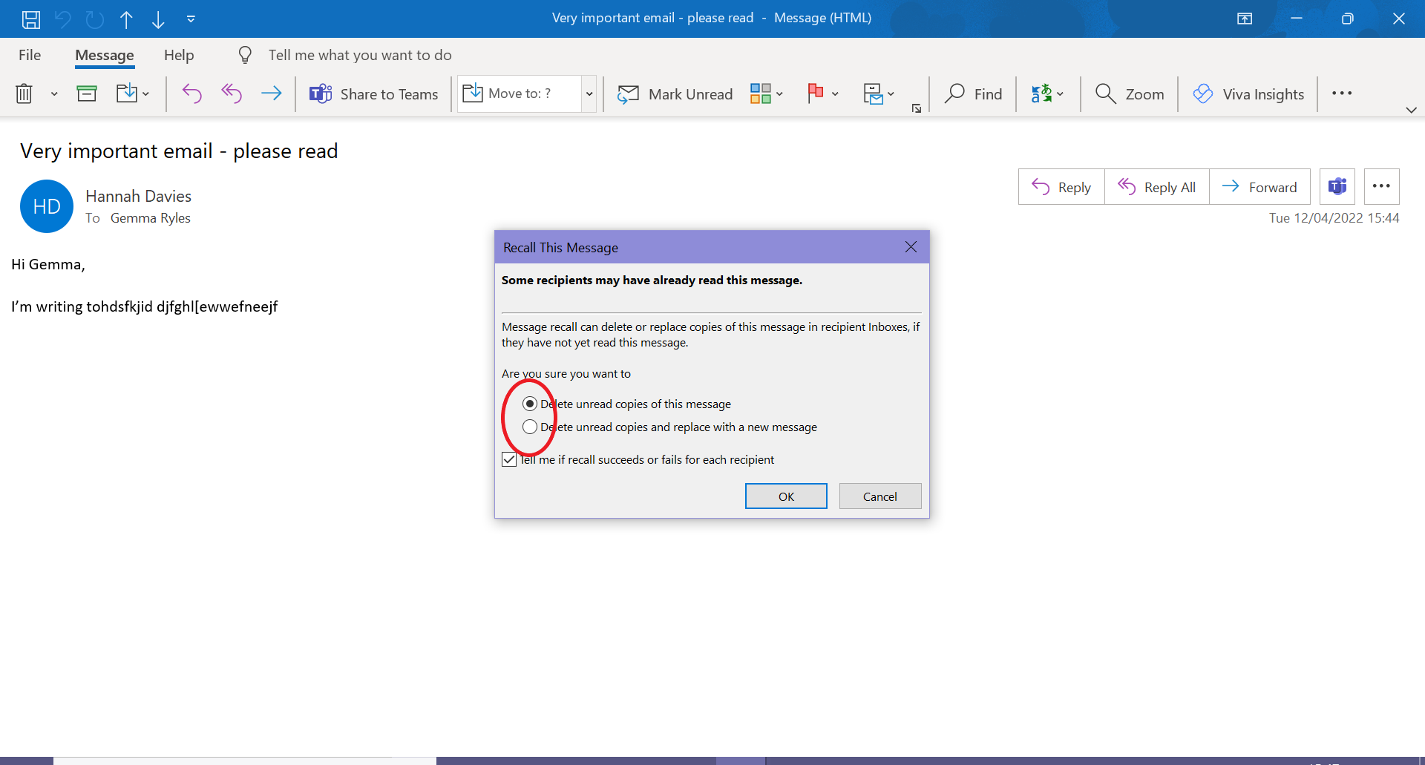Image resolution: width=1425 pixels, height=765 pixels.
Task: Click ribbon Reply All double-arrow icon
Action: point(232,93)
